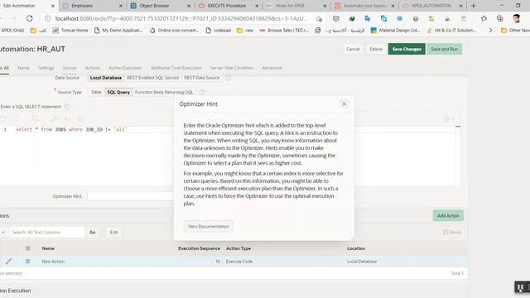Open View Documentation in Optimizer Hint dialog
This screenshot has width=530, height=298.
point(208,226)
